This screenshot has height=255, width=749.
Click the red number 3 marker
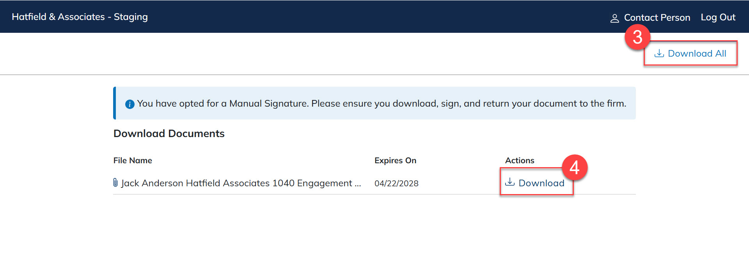tap(637, 37)
